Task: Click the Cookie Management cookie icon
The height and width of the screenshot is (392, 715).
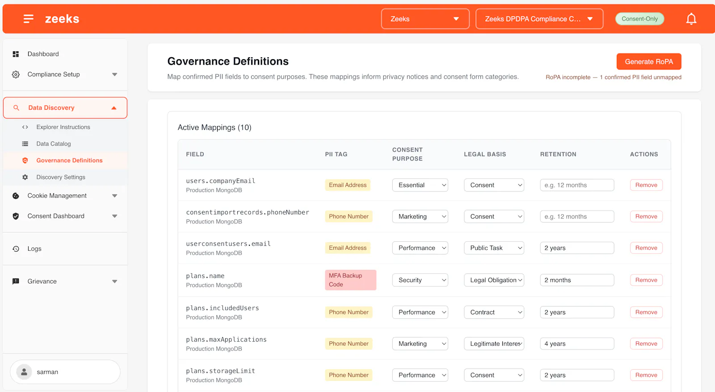Action: [x=16, y=196]
